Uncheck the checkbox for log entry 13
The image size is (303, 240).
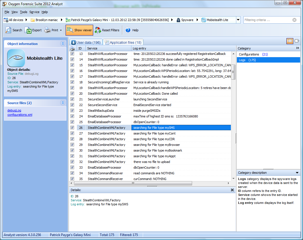click(x=72, y=54)
